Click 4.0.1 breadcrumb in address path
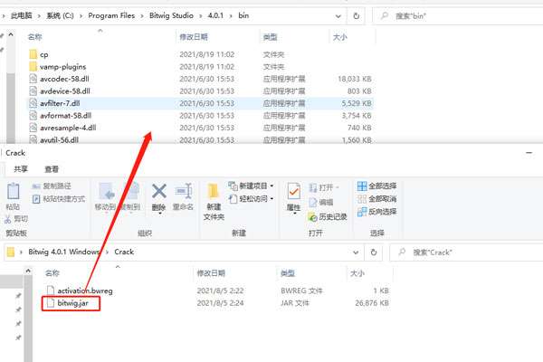The width and height of the screenshot is (543, 362). click(x=215, y=15)
